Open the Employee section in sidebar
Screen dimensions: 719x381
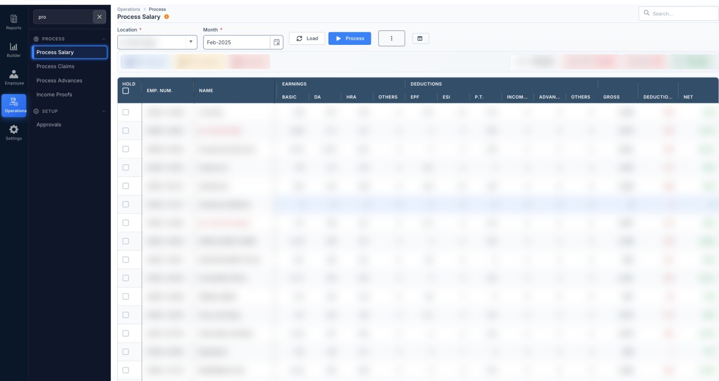(14, 78)
